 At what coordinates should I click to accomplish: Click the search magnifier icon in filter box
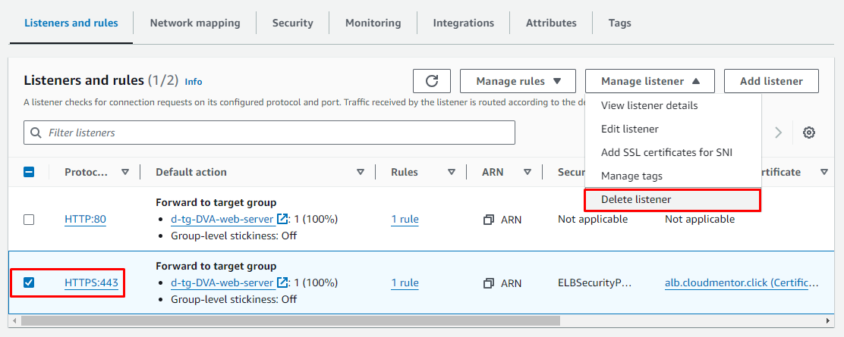pos(36,133)
